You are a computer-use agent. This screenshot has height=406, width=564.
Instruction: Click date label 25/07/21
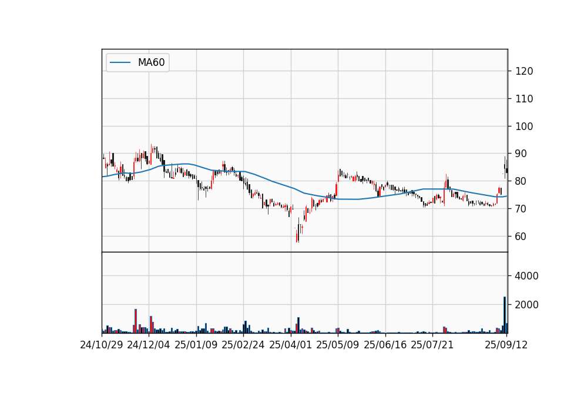432,345
